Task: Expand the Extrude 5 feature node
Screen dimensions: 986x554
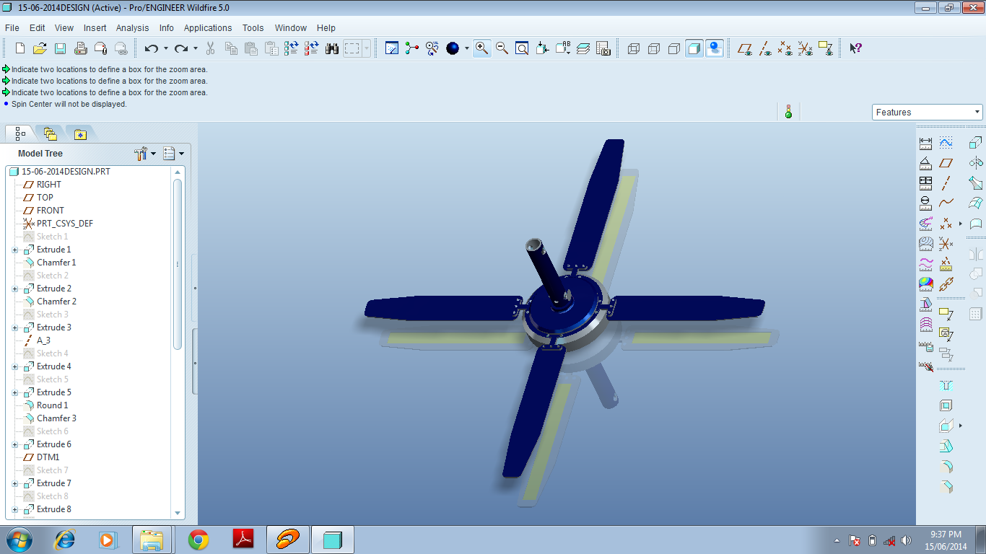Action: tap(15, 392)
